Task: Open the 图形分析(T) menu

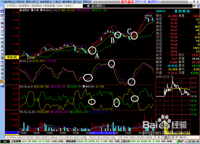Action: (32, 2)
